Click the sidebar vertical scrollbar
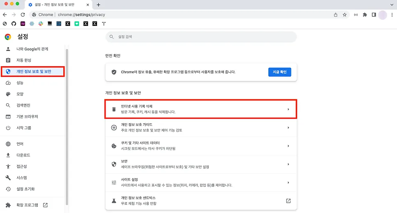This screenshot has width=397, height=213. coord(67,127)
